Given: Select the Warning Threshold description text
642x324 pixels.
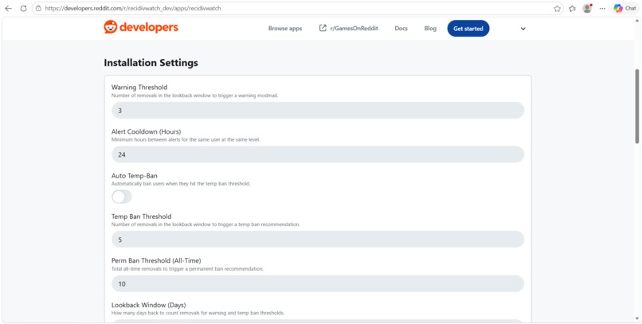Looking at the screenshot, I should coord(195,96).
